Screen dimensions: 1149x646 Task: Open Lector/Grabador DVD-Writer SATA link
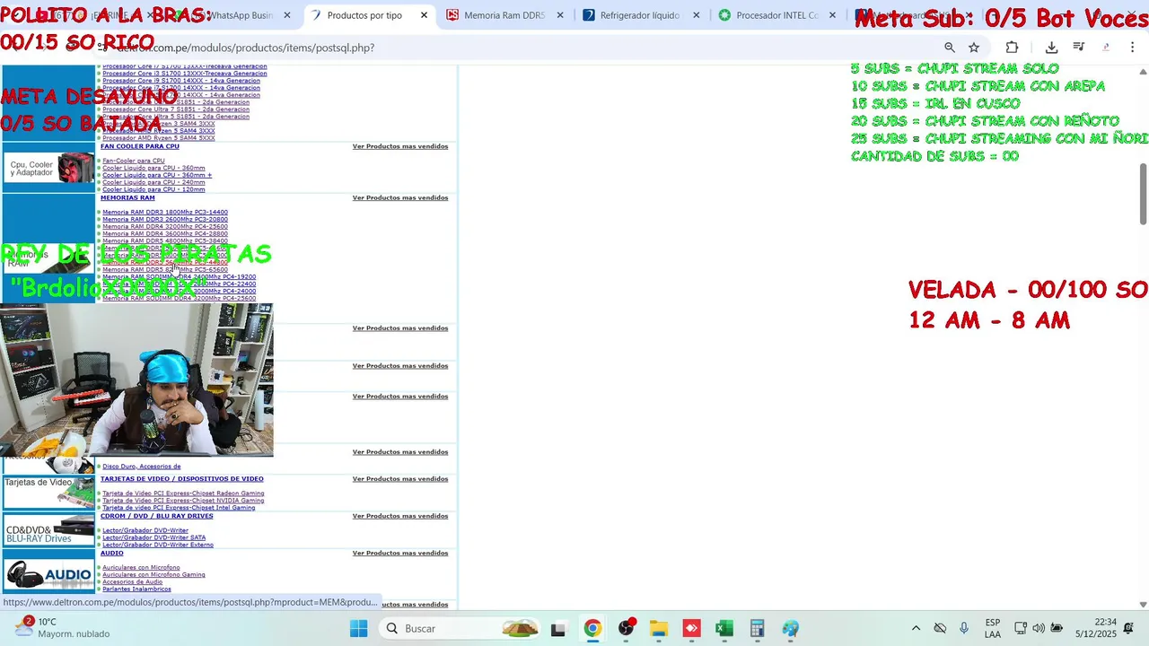point(154,537)
